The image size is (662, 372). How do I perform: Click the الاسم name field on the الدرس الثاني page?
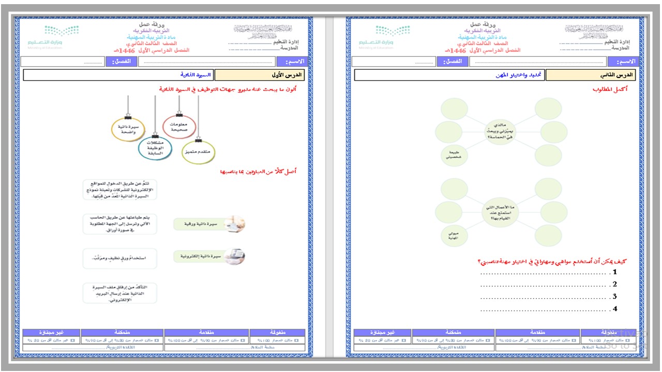pyautogui.click(x=538, y=62)
